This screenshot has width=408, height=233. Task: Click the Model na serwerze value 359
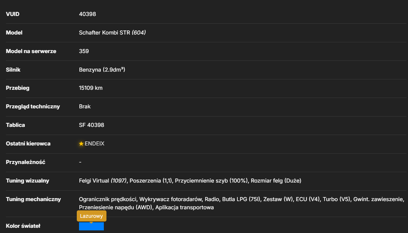coord(84,51)
